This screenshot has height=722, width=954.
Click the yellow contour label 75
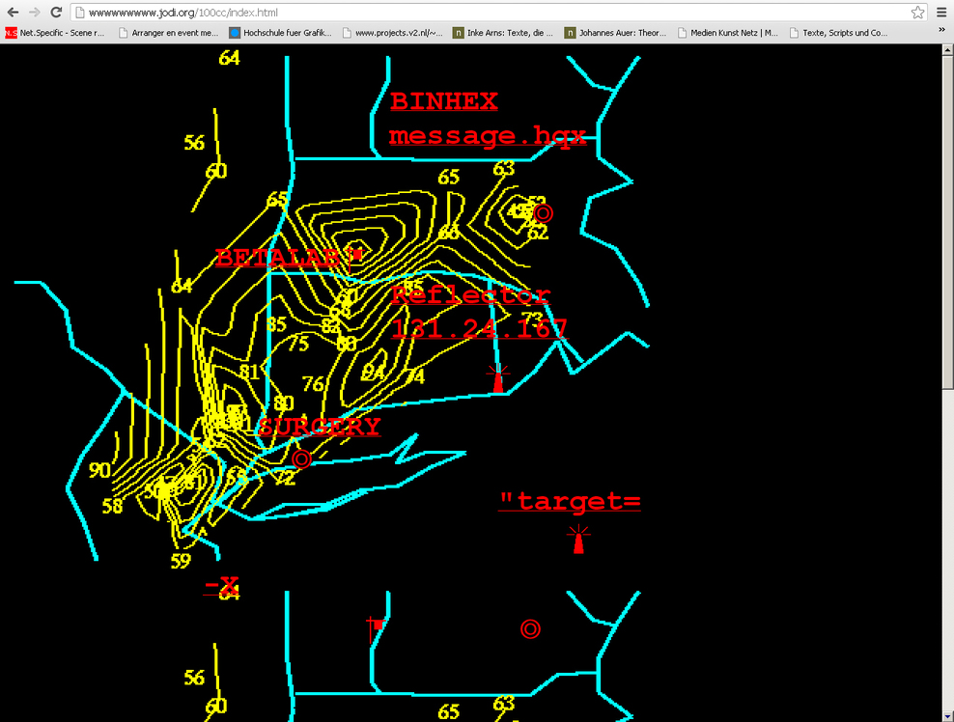(x=298, y=344)
